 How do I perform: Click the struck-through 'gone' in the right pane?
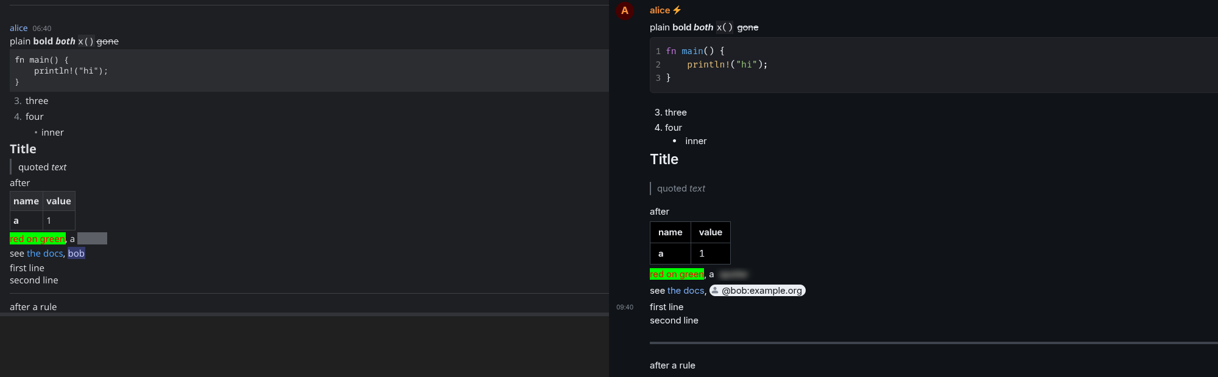coord(748,27)
